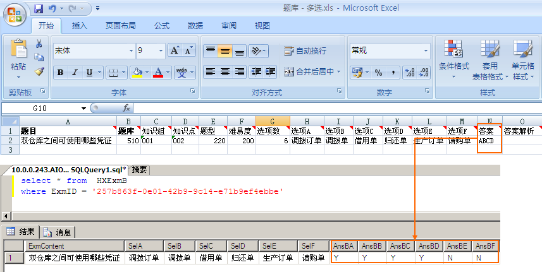
Task: Click the insert function fx icon
Action: (x=126, y=108)
